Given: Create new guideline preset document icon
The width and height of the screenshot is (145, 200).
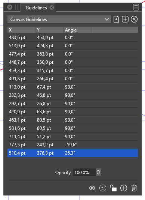Looking at the screenshot, I should click(x=116, y=19).
